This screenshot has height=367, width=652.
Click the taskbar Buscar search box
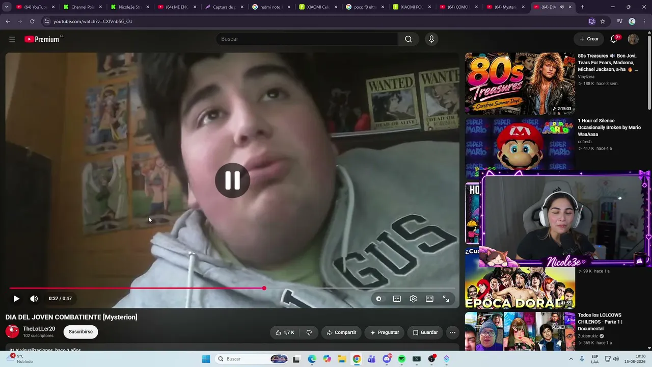(251, 359)
